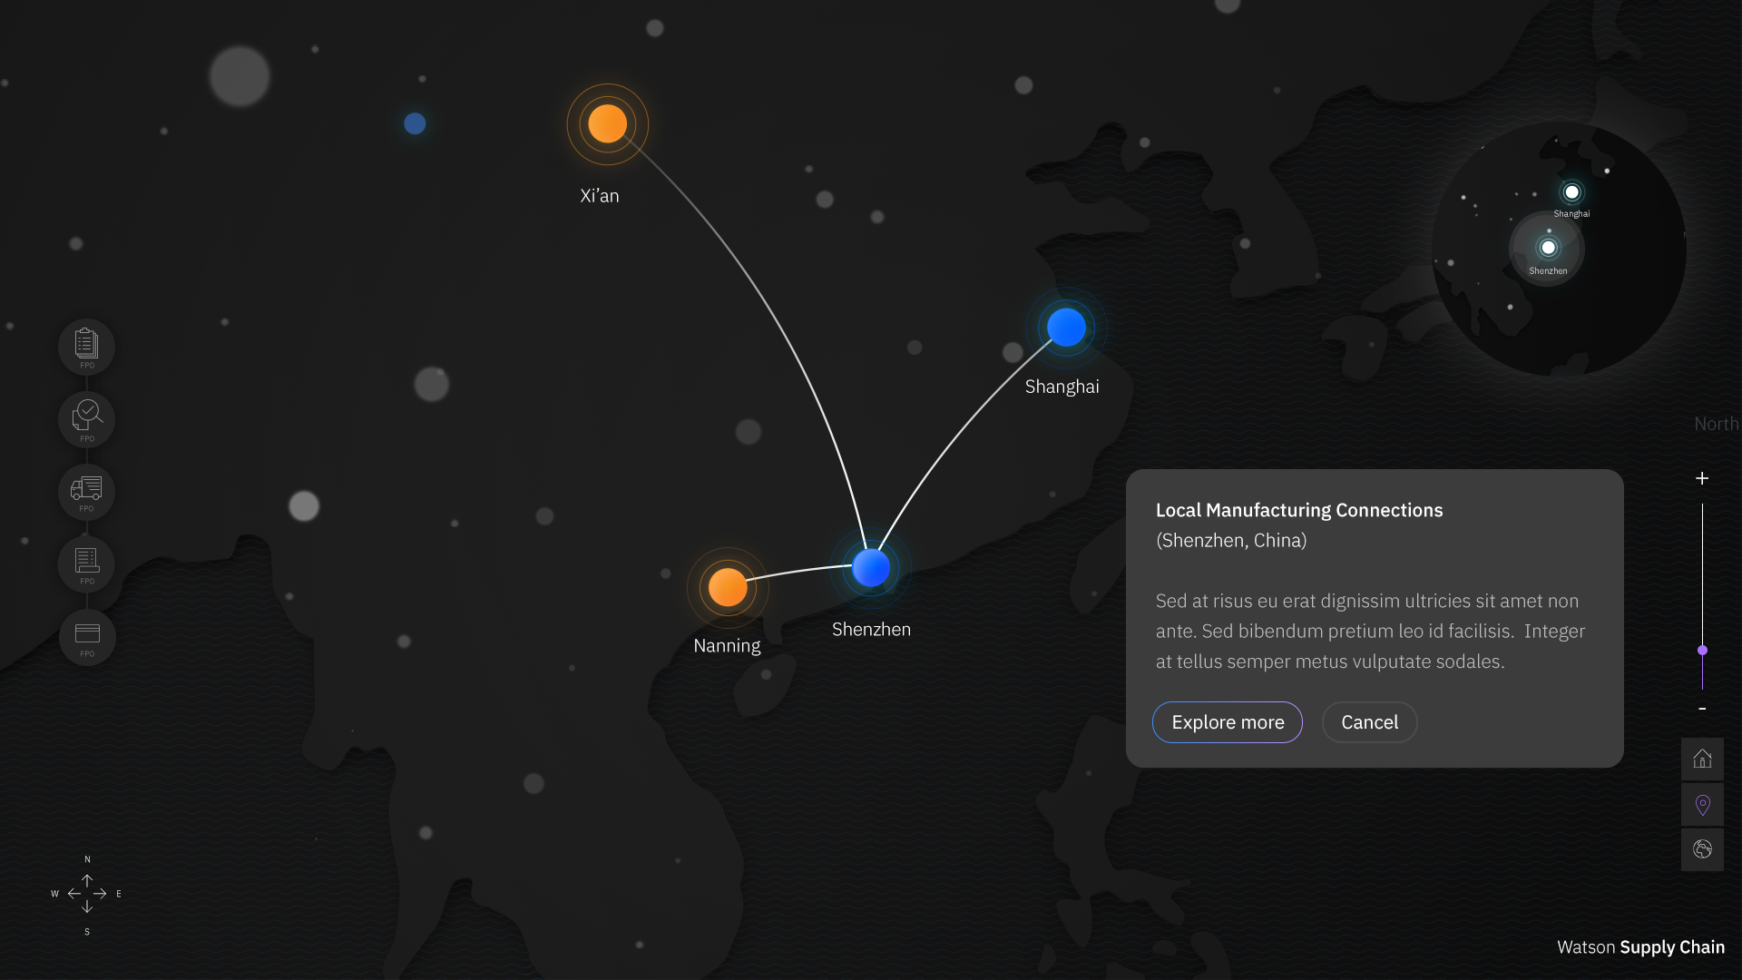
Task: Pan east using the compass arrow
Action: tap(101, 894)
